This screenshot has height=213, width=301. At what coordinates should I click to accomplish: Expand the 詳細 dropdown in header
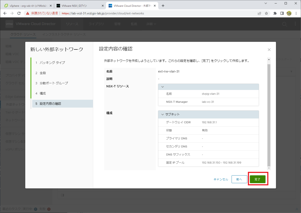tap(152, 24)
